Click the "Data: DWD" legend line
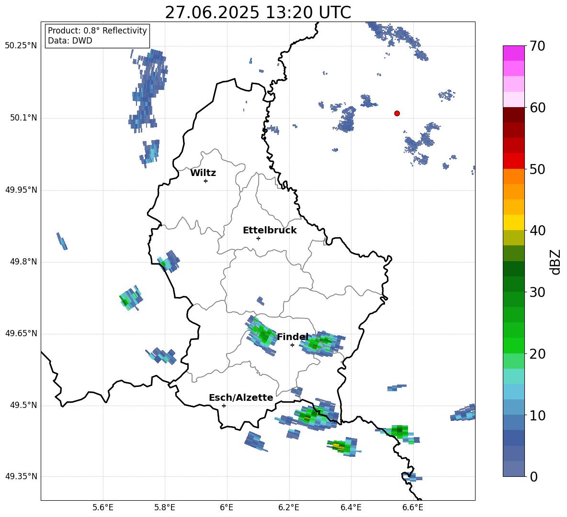This screenshot has height=517, width=567. click(x=70, y=41)
